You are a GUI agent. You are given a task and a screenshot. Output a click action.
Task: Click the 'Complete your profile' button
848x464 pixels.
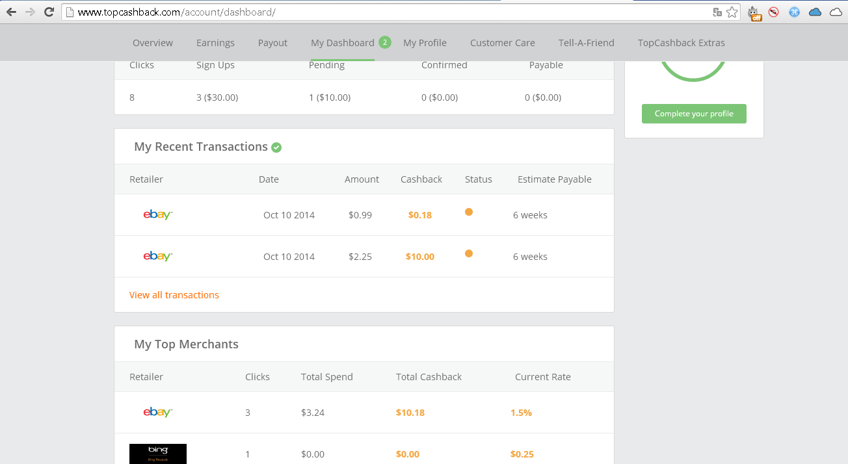(694, 114)
